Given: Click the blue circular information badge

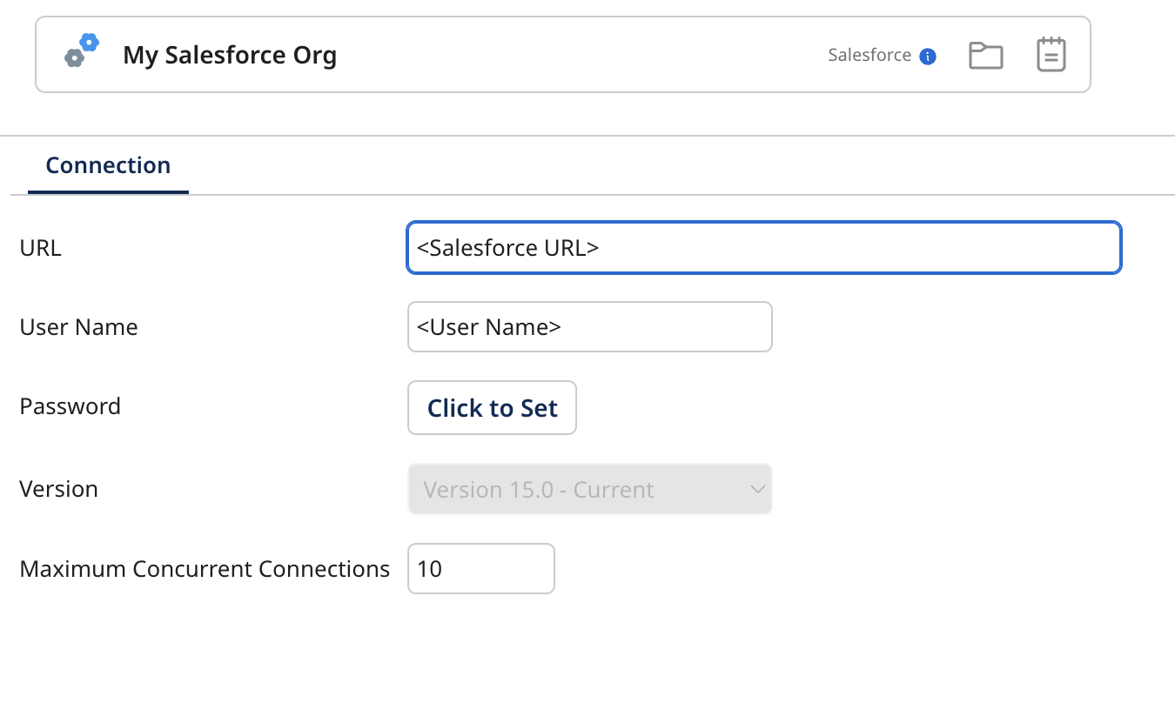Looking at the screenshot, I should click(x=929, y=56).
